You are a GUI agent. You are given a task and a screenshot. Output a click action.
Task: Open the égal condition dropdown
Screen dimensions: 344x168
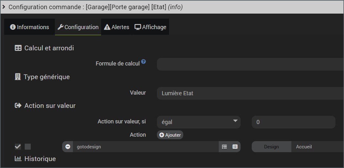tap(198, 122)
